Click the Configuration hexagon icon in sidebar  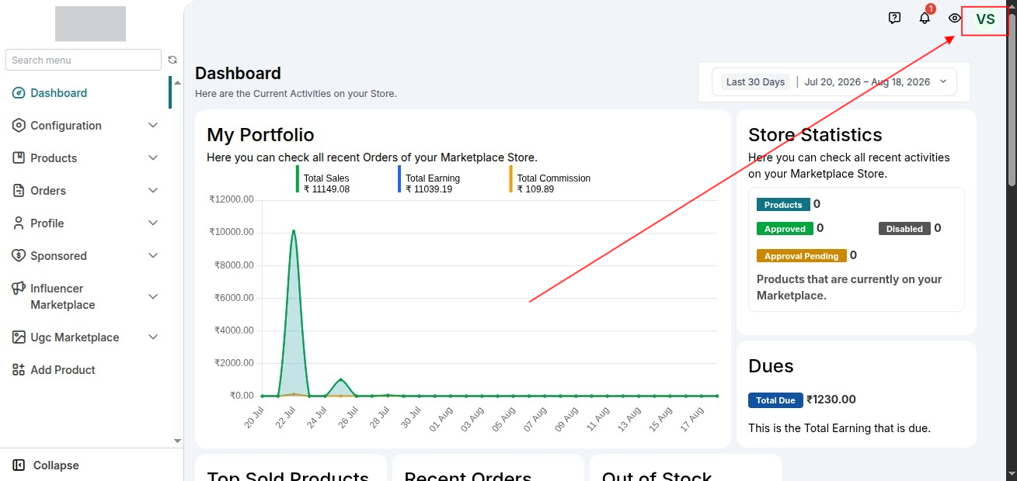[19, 126]
